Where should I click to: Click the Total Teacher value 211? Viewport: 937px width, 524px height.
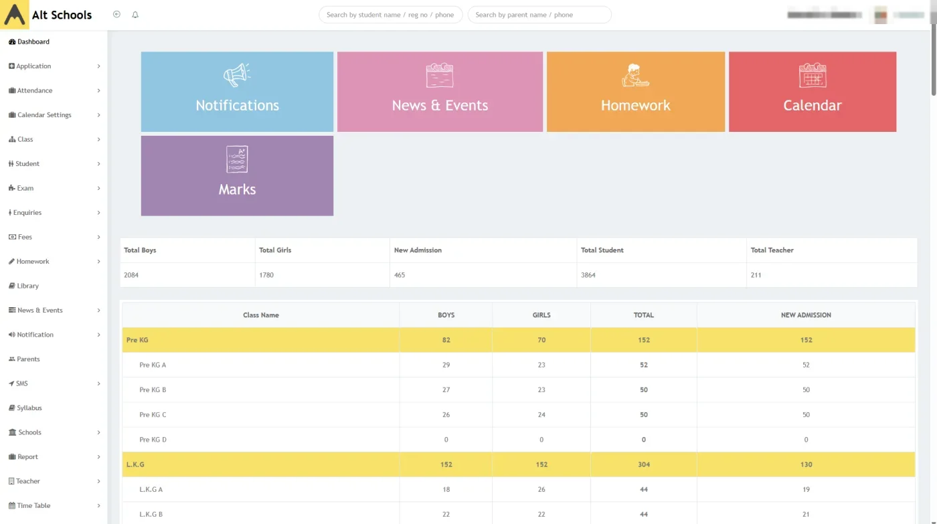(756, 275)
